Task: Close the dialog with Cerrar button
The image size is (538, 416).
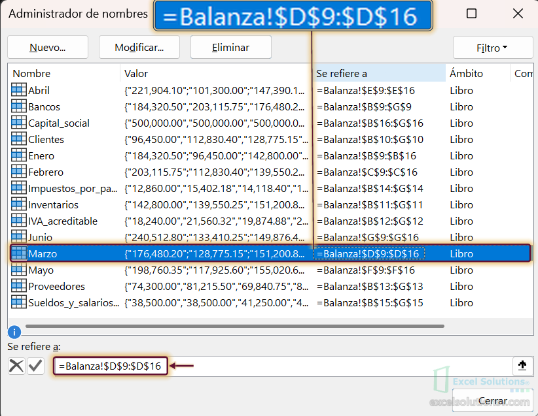Action: click(x=493, y=400)
